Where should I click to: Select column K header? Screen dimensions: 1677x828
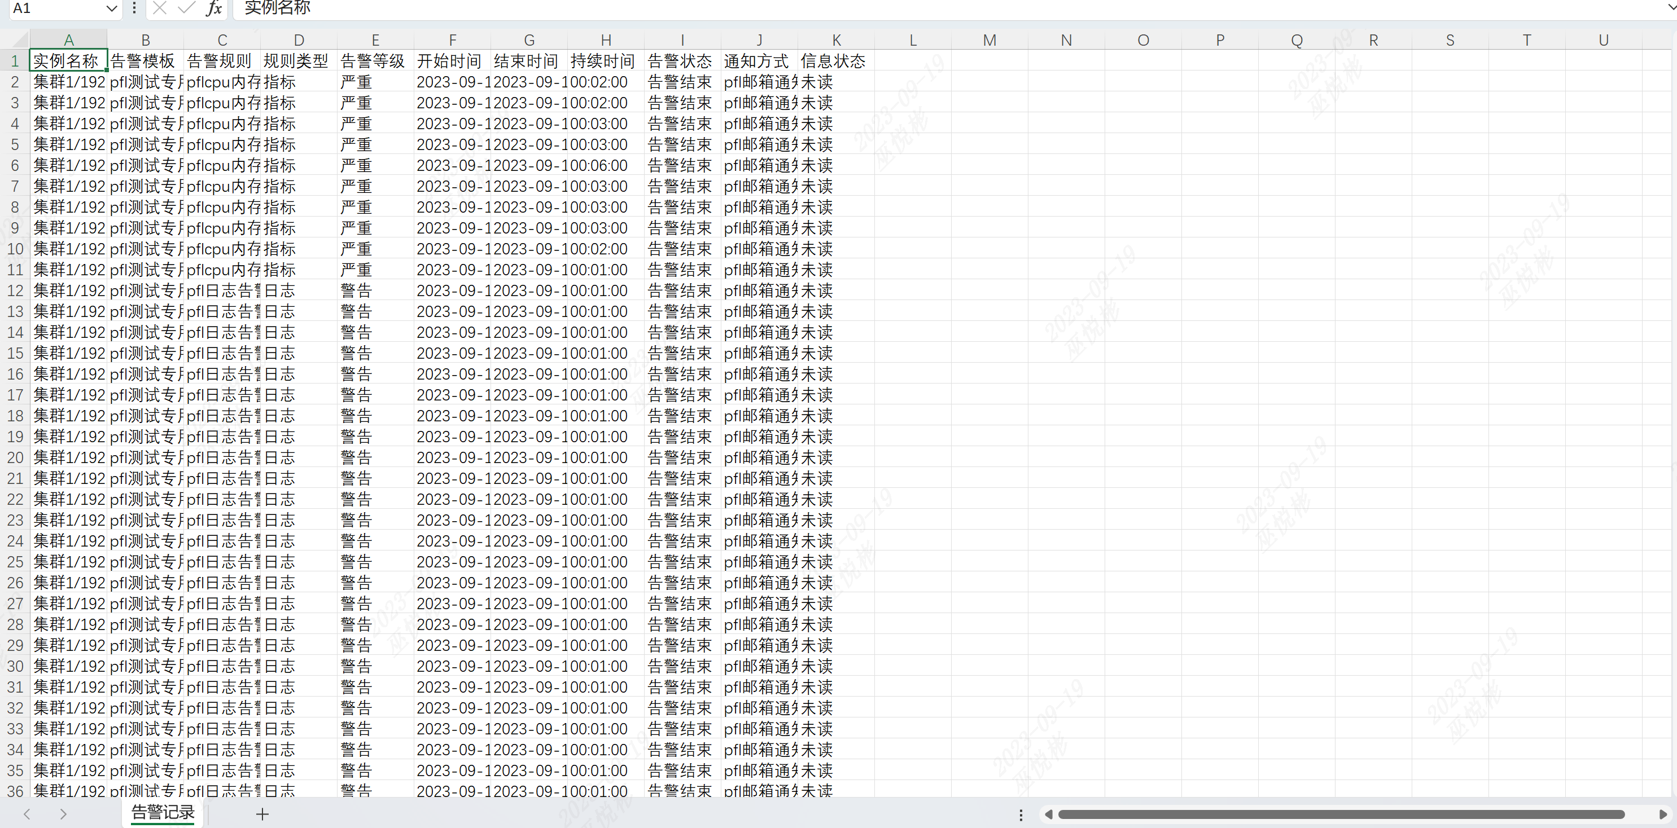pyautogui.click(x=836, y=40)
